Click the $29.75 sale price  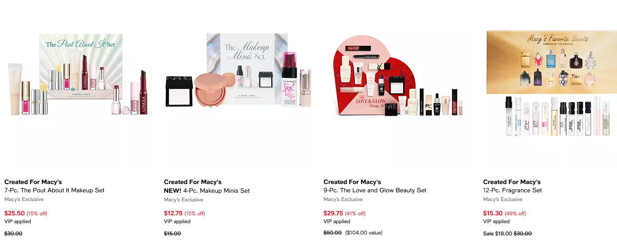tap(334, 213)
